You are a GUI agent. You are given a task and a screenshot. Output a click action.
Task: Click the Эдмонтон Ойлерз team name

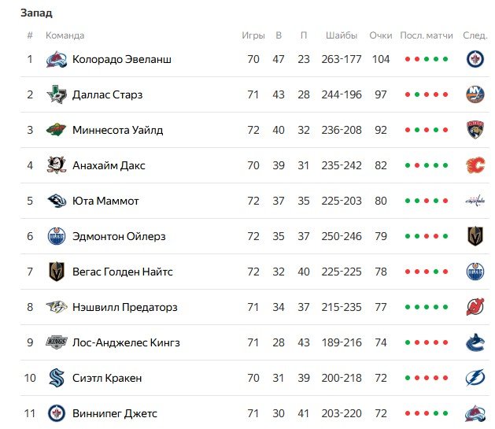118,236
